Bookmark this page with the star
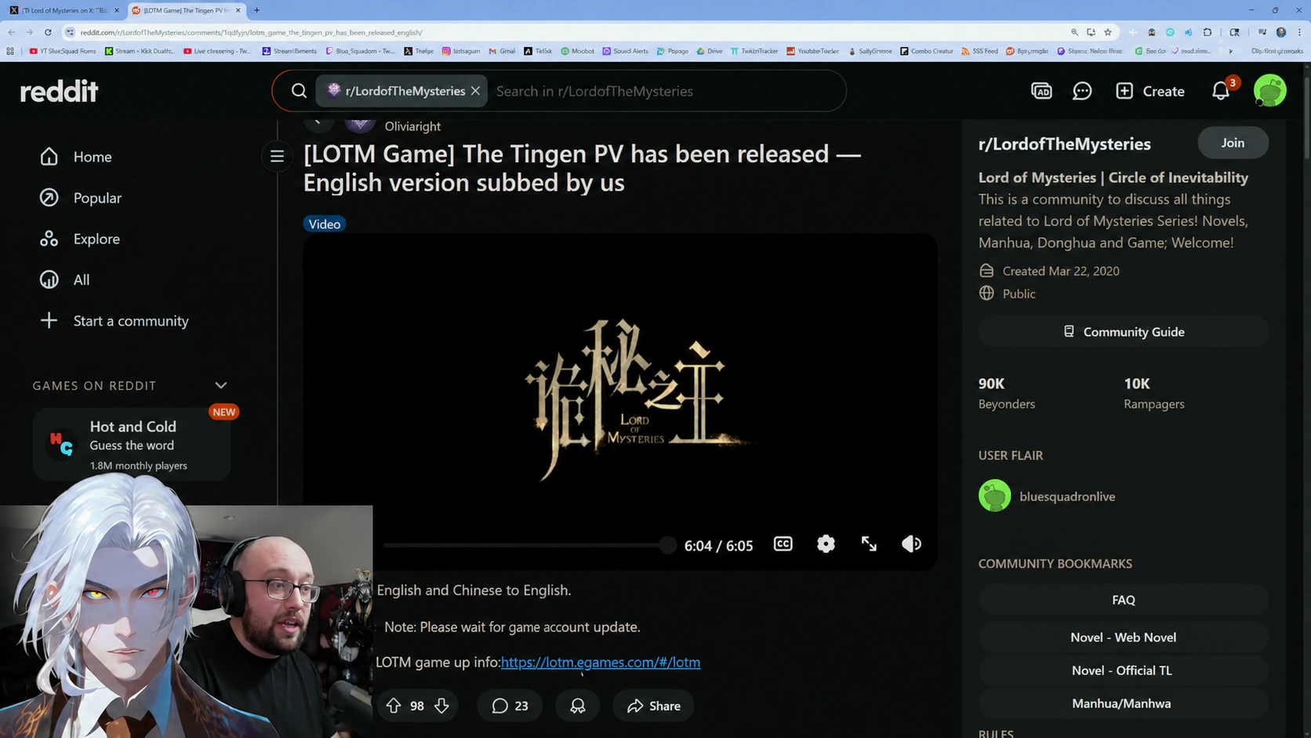The width and height of the screenshot is (1311, 738). [1108, 32]
